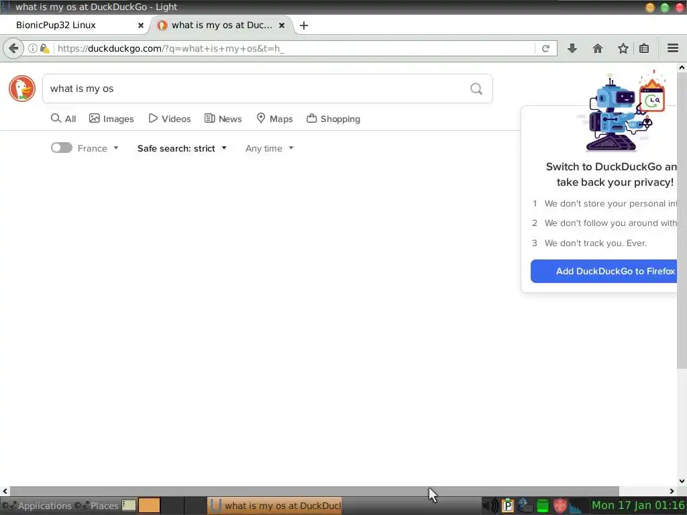Open a new tab with the plus button
The width and height of the screenshot is (687, 515).
304,25
